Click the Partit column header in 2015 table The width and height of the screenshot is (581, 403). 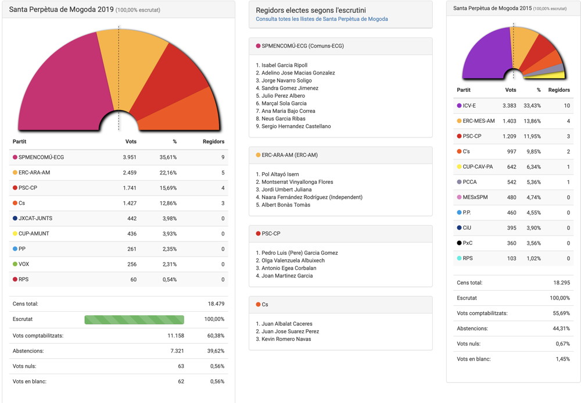464,90
